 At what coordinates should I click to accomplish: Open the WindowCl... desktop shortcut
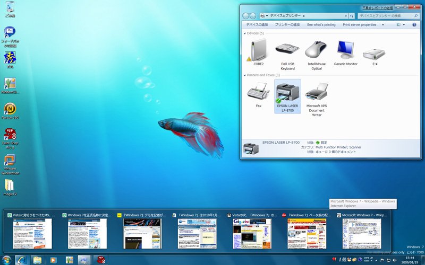tap(10, 86)
